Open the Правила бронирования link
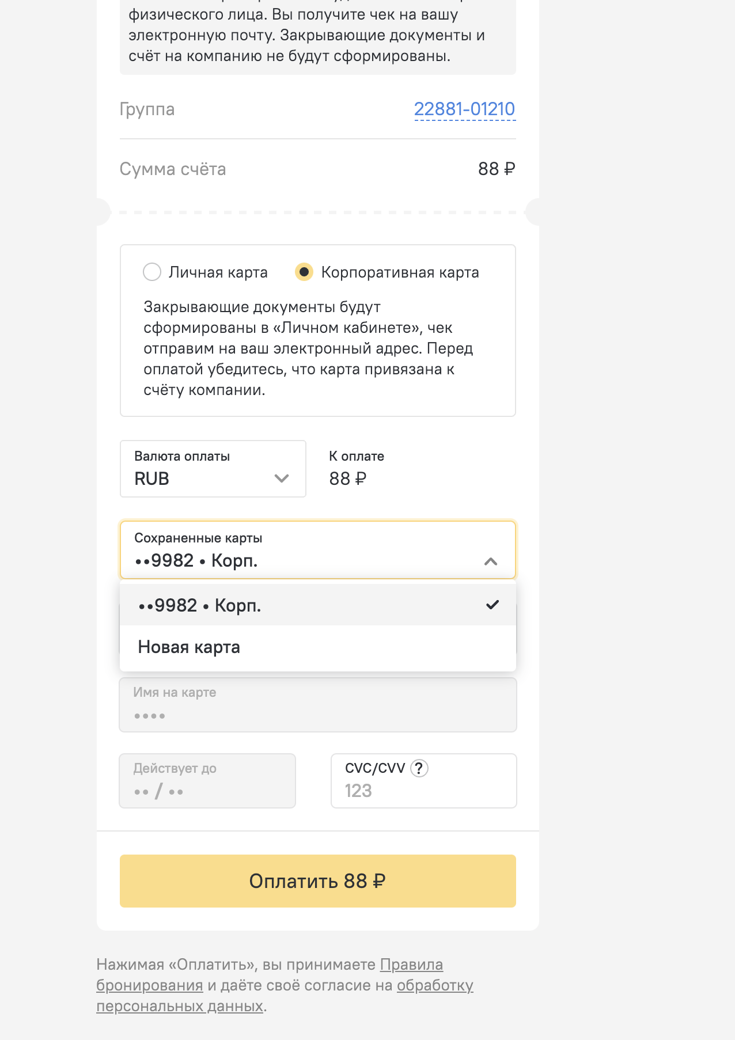735x1040 pixels. pos(270,975)
